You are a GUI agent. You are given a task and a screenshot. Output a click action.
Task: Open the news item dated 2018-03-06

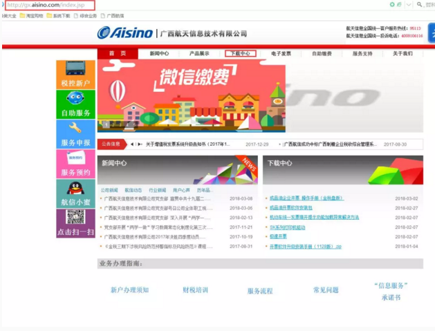(158, 208)
